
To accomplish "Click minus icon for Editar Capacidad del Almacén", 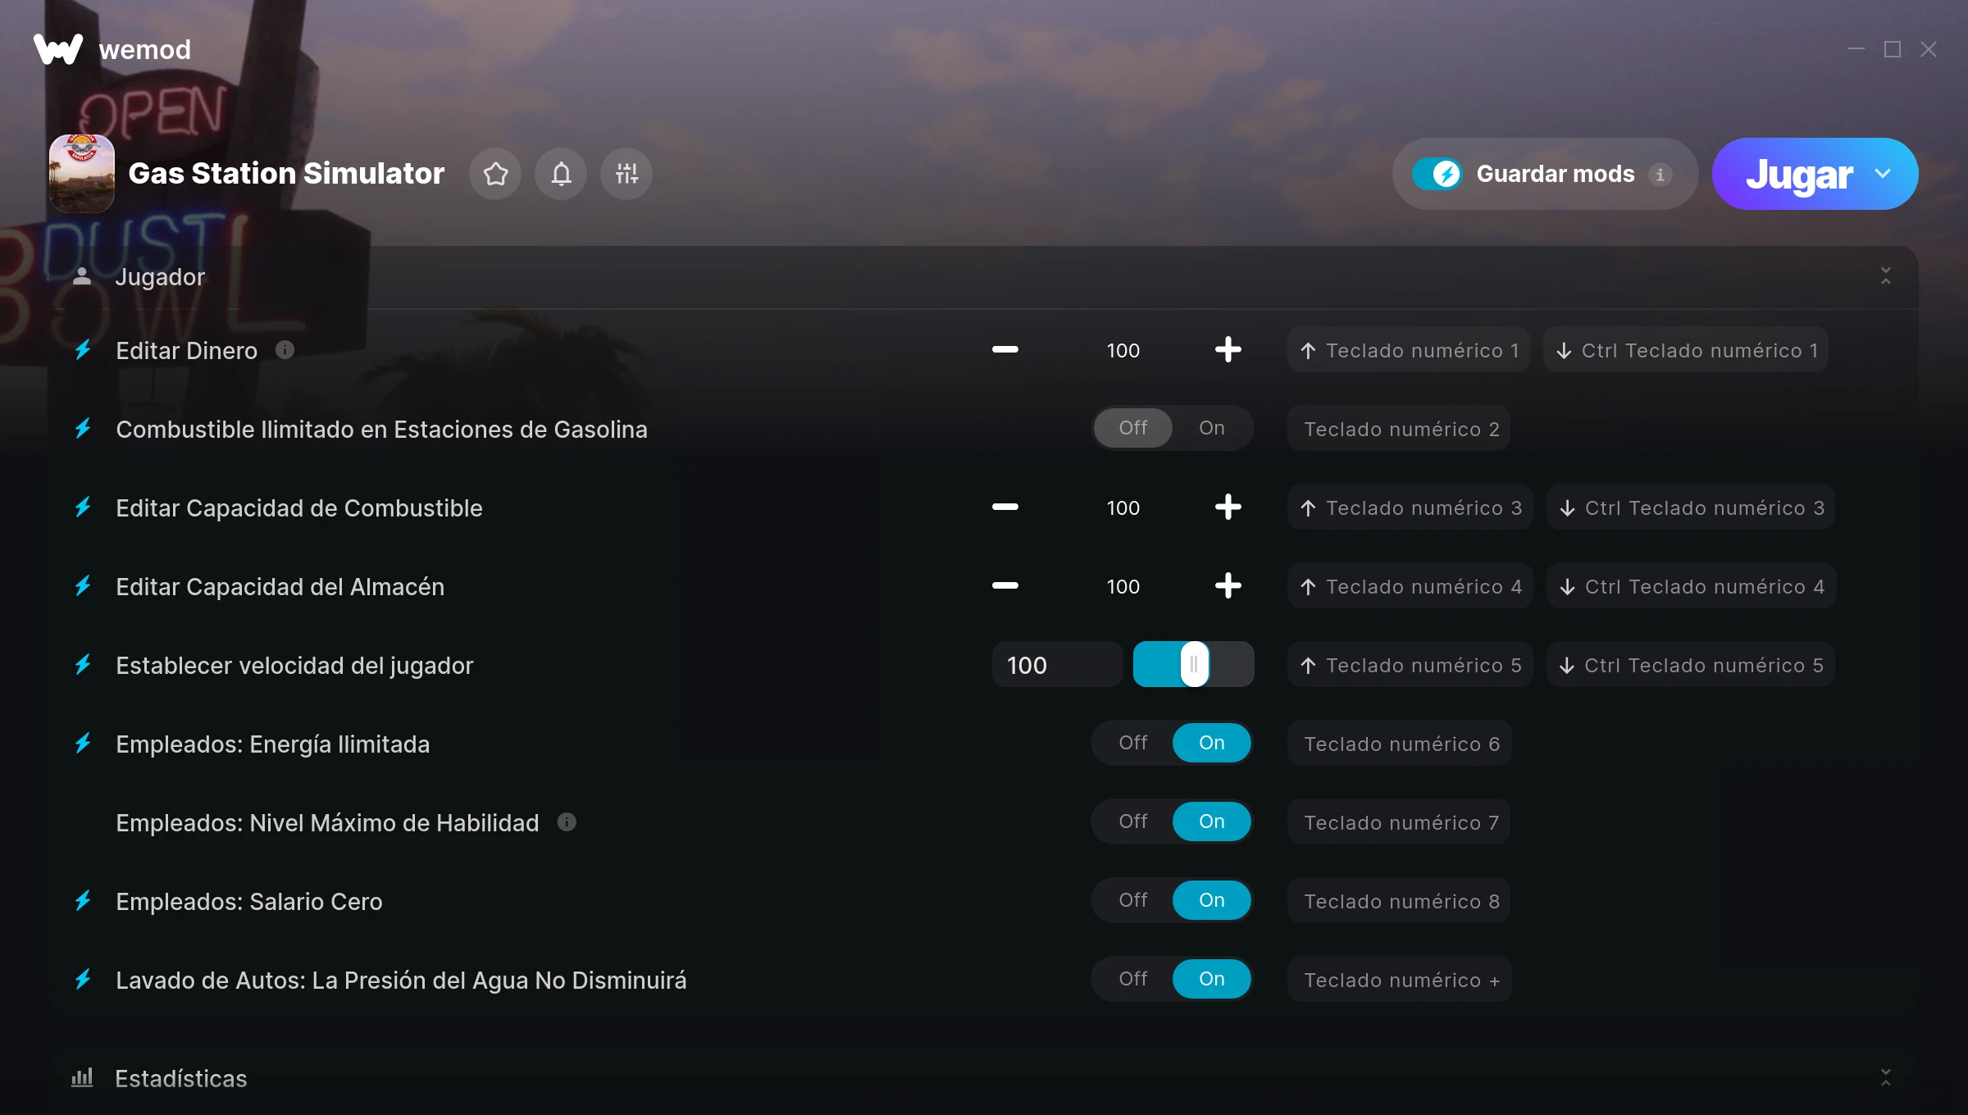I will (x=1004, y=586).
